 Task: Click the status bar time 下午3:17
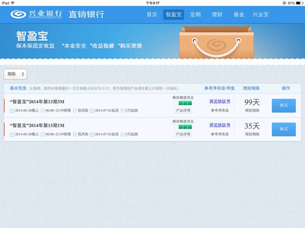(x=152, y=3)
